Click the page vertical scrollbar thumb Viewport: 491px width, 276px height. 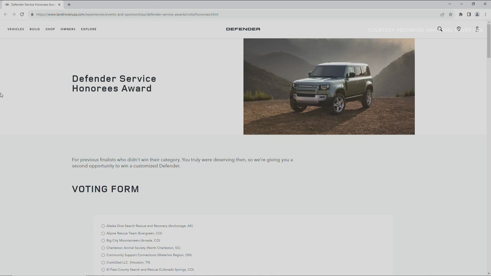click(488, 40)
